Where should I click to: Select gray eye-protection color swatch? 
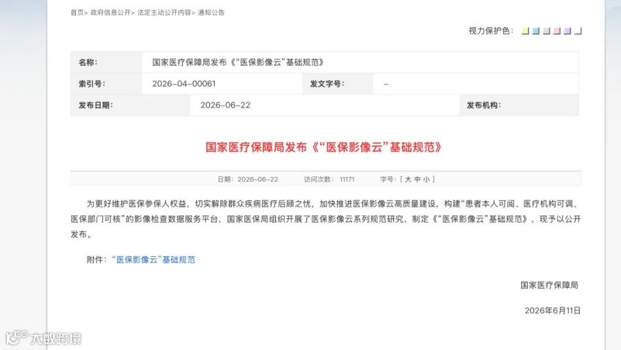point(546,31)
